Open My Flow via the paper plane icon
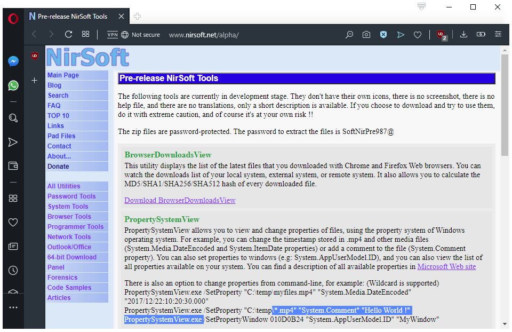Viewport: 512px width, 332px height. point(401,34)
